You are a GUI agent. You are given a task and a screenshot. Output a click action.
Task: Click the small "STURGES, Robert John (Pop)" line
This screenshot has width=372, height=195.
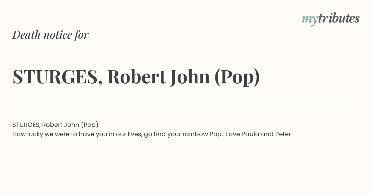coord(55,125)
